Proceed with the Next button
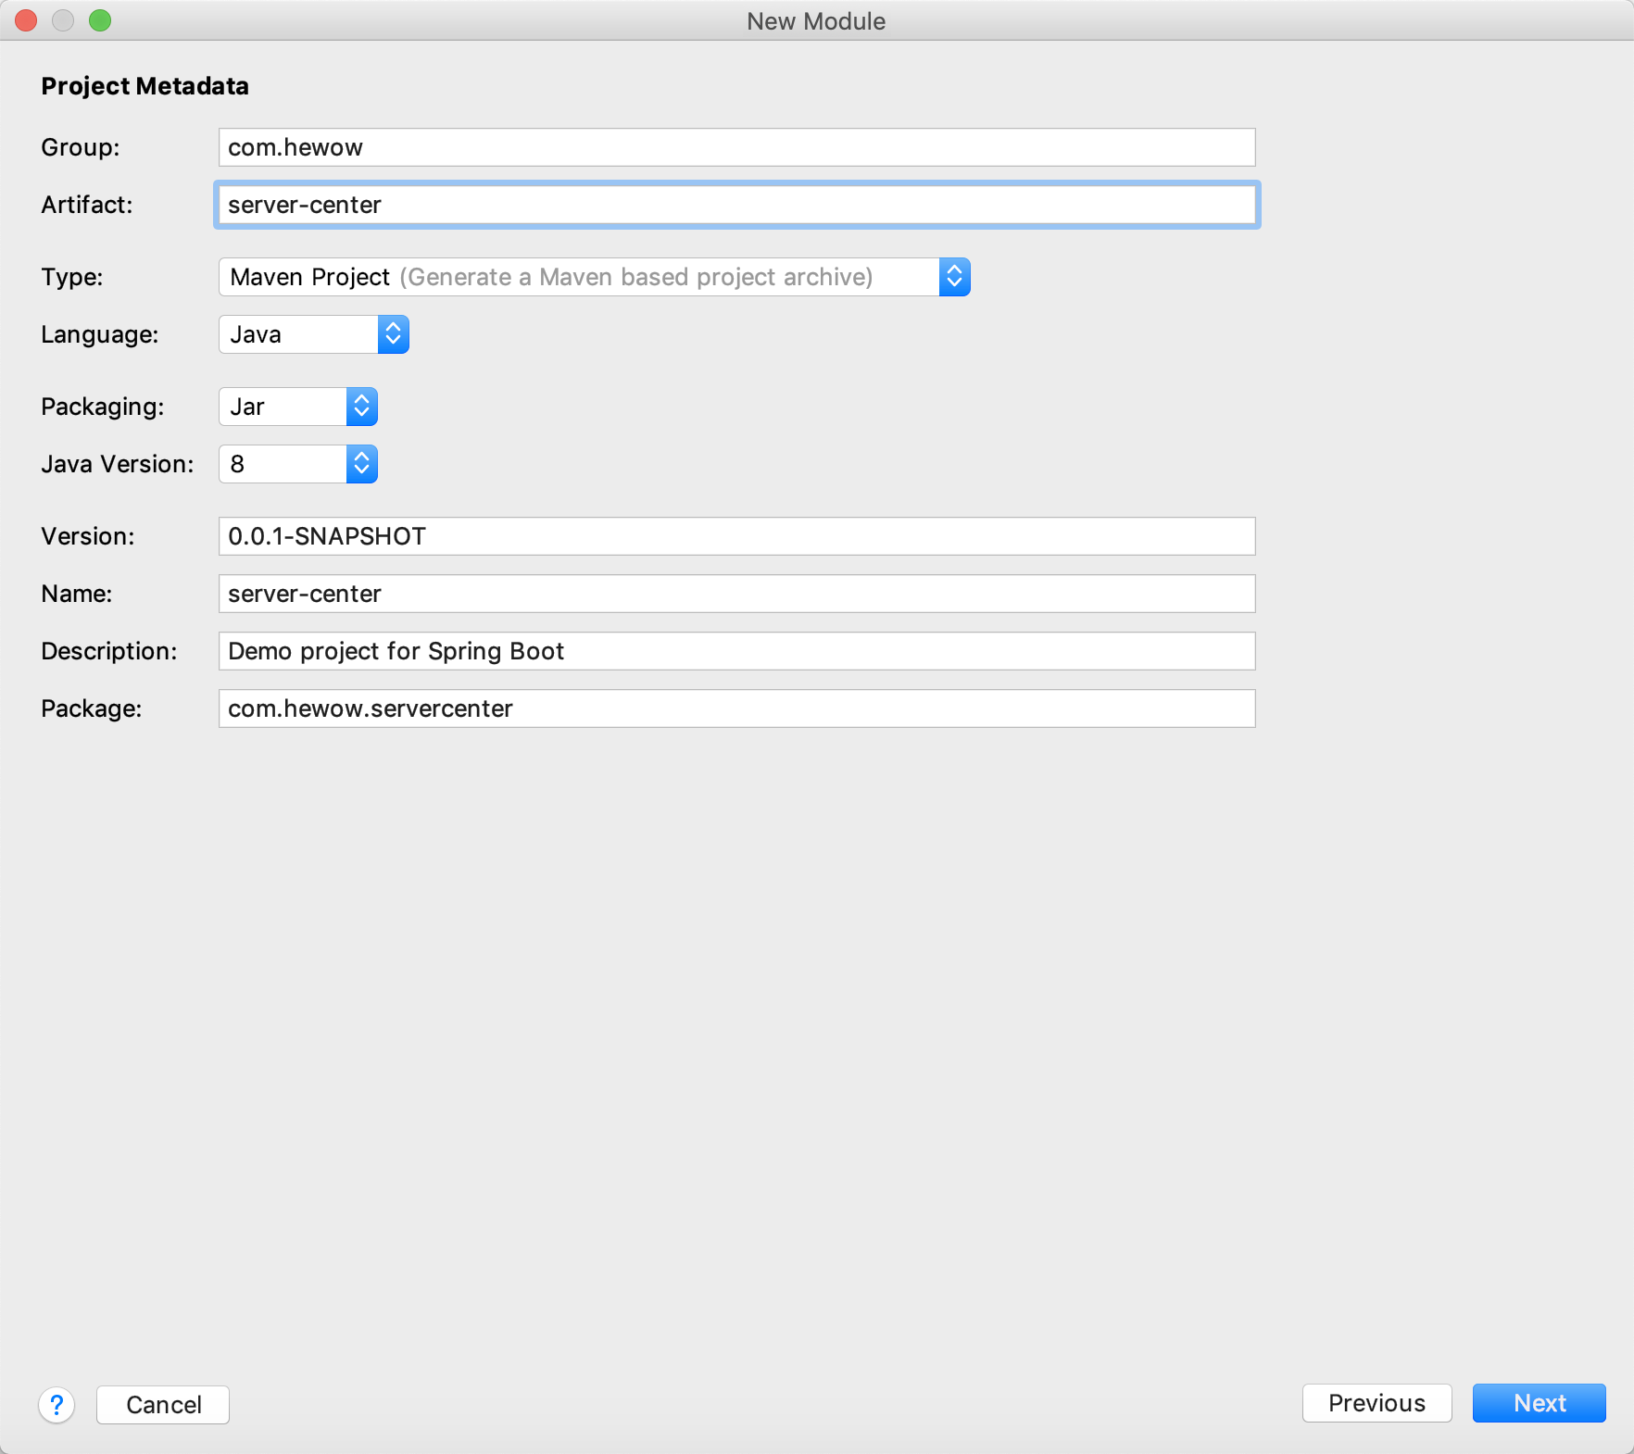Viewport: 1634px width, 1454px height. pos(1539,1403)
